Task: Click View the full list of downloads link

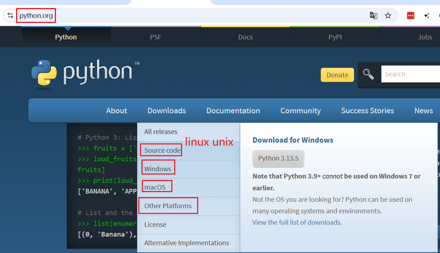Action: click(296, 222)
